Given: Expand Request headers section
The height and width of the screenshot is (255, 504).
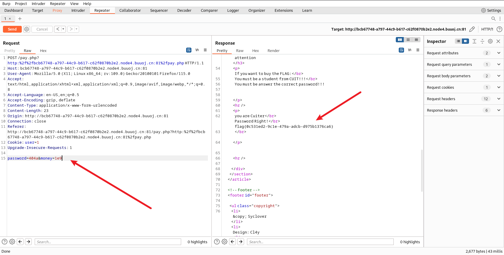Looking at the screenshot, I should [464, 99].
